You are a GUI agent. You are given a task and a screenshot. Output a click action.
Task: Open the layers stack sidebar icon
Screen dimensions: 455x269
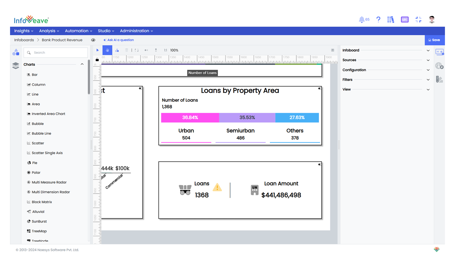tap(16, 65)
